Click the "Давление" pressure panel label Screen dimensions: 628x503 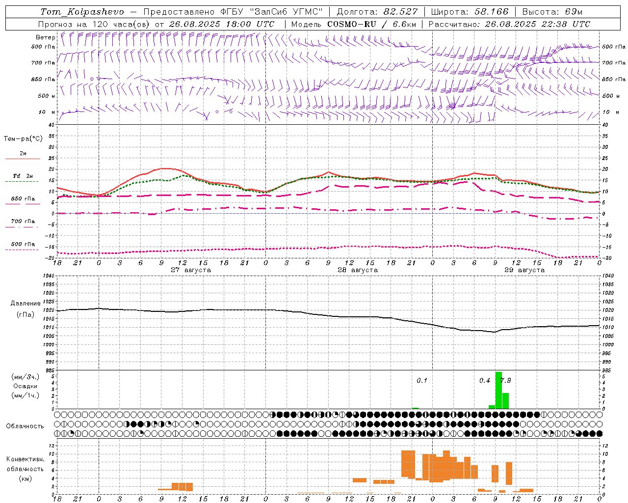tap(26, 304)
